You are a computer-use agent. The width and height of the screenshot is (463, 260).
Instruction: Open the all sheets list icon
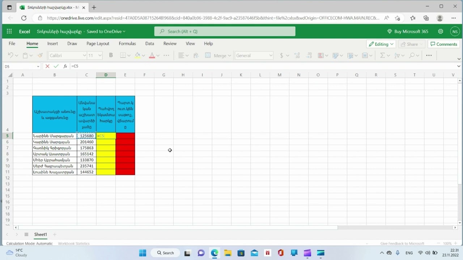point(26,234)
